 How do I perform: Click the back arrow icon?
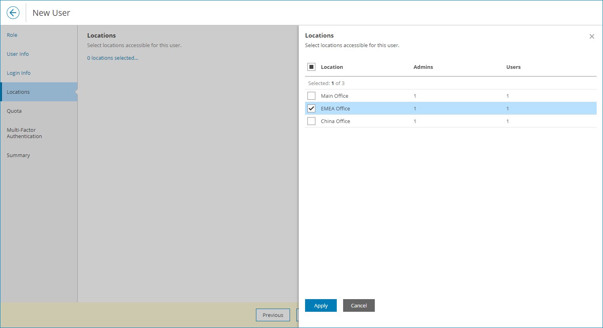click(13, 13)
